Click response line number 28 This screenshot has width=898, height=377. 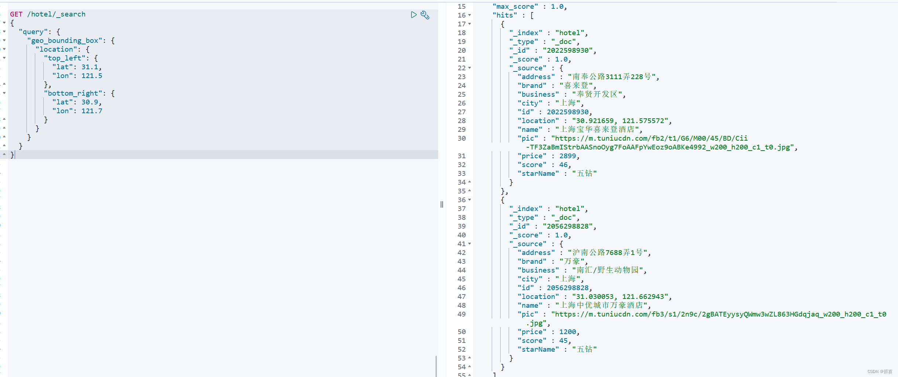tap(462, 121)
